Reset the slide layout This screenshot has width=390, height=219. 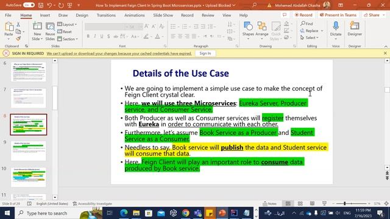(65, 32)
